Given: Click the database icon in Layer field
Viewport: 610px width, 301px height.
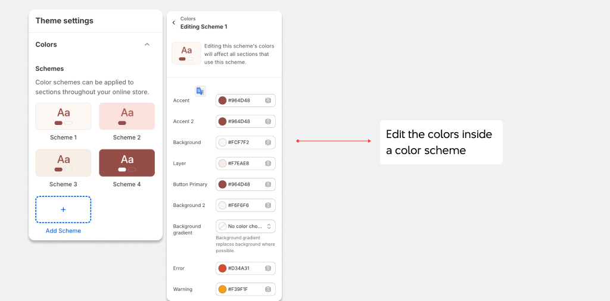Looking at the screenshot, I should coord(268,164).
